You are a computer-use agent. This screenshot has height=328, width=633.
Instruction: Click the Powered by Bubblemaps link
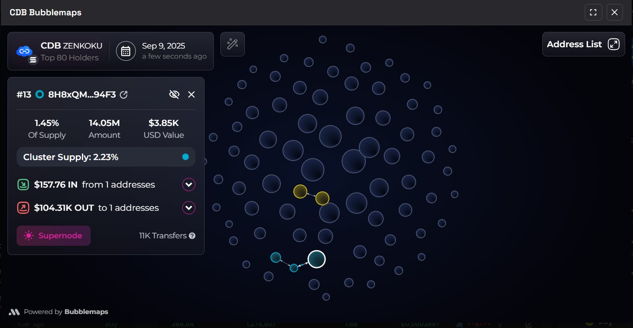tap(58, 312)
